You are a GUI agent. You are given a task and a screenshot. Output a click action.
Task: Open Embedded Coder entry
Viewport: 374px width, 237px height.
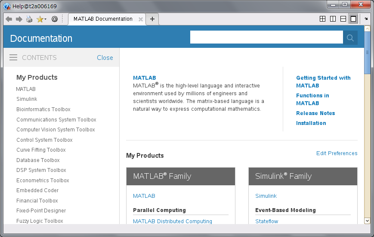37,190
